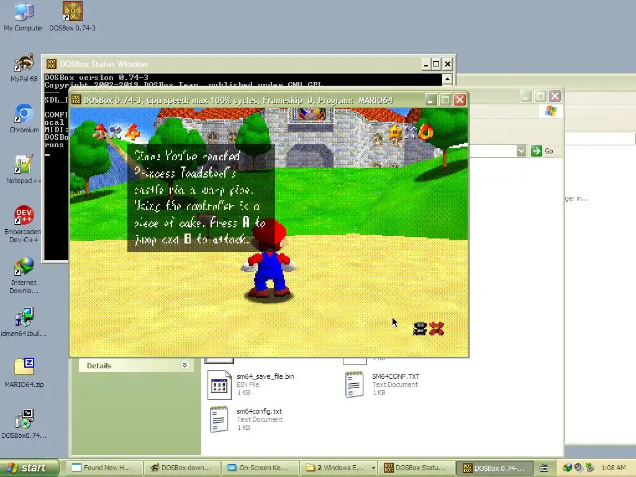This screenshot has height=477, width=636.
Task: Open the Explorer address bar dropdown arrow
Action: 521,151
